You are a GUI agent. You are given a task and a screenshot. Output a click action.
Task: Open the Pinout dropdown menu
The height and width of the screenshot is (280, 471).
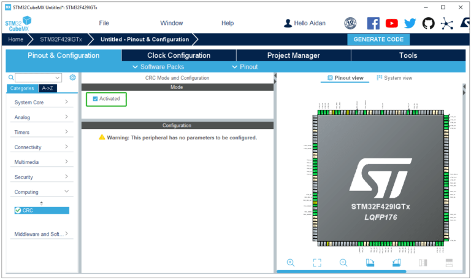click(245, 66)
